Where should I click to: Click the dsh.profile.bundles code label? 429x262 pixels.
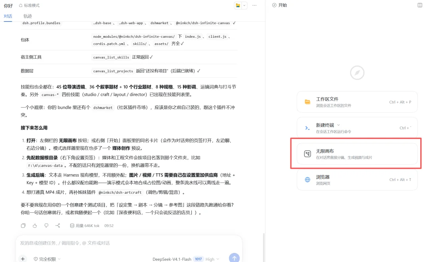pos(41,23)
